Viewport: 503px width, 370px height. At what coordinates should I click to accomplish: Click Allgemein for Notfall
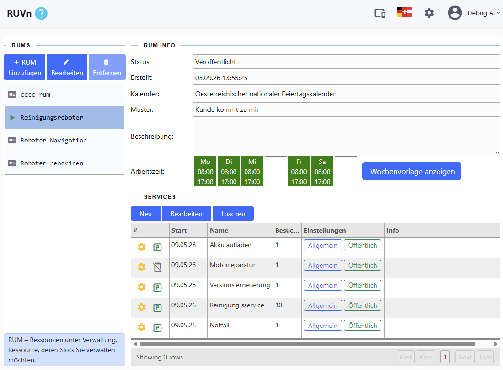[x=323, y=326]
